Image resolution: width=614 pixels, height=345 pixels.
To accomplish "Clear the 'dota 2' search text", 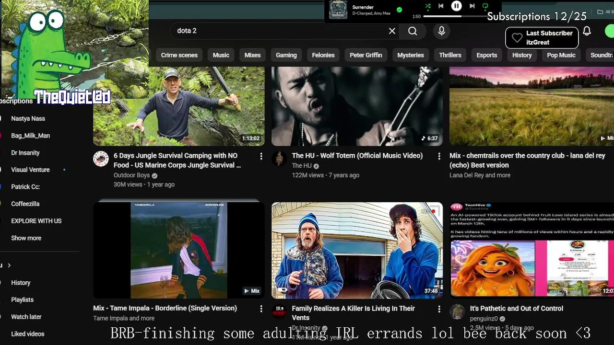I will click(392, 31).
